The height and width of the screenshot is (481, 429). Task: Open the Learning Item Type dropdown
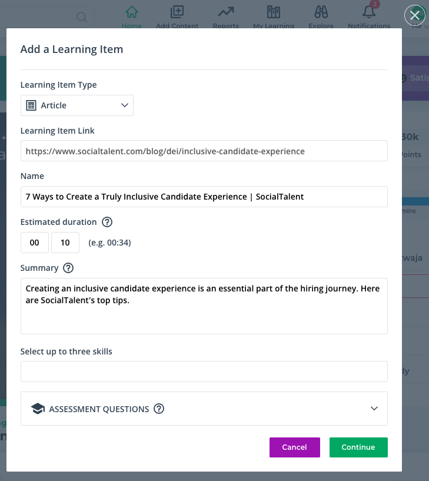click(x=77, y=105)
